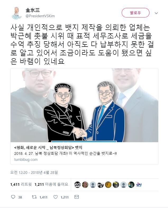Open the badge illustration link card image
The image size is (168, 208).
coord(84,105)
